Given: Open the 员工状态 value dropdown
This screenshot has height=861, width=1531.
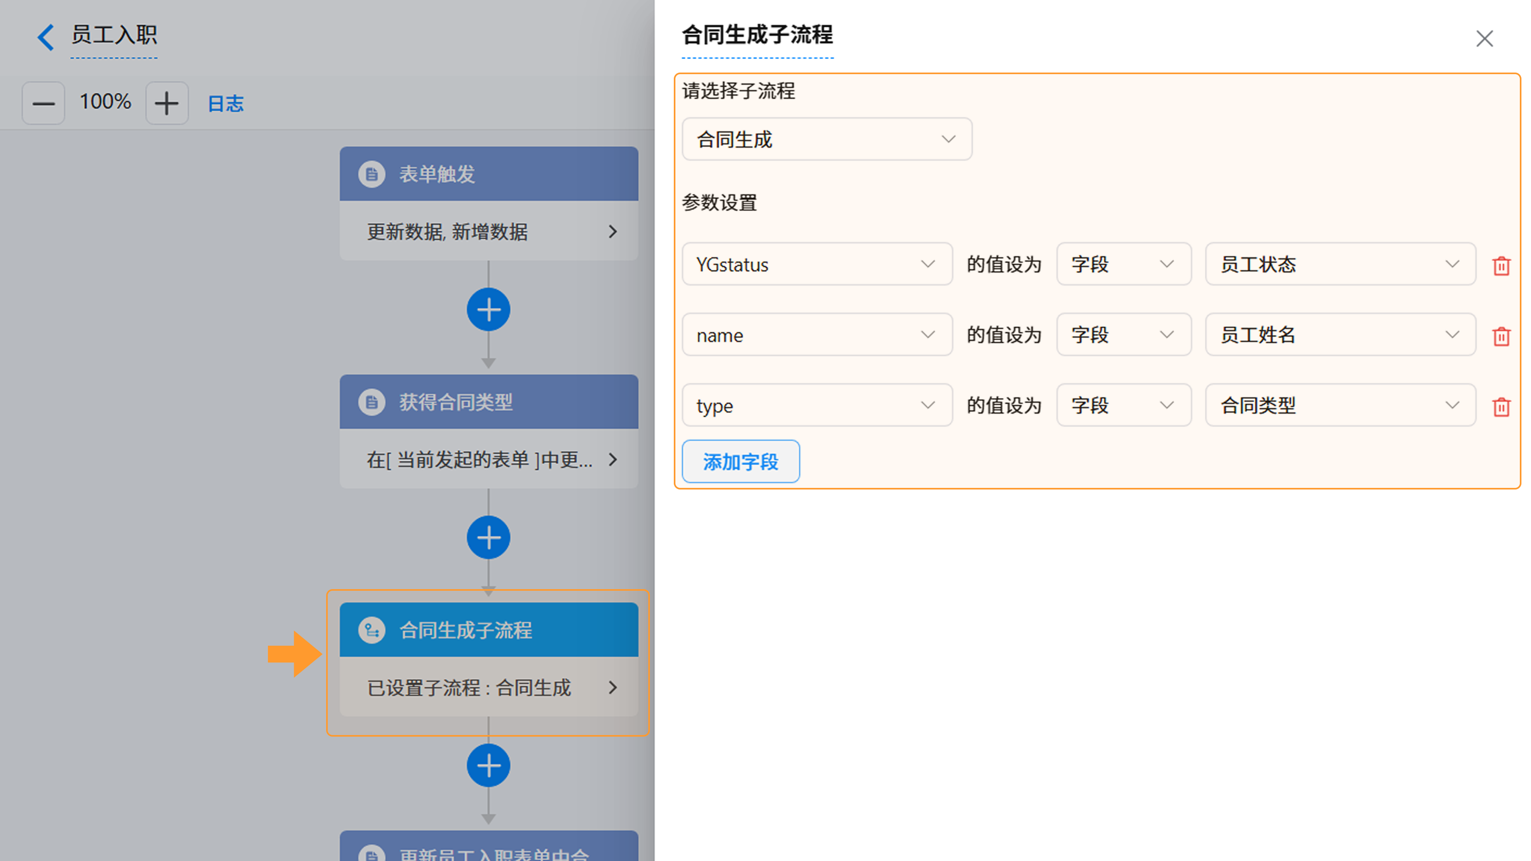Looking at the screenshot, I should click(x=1340, y=264).
